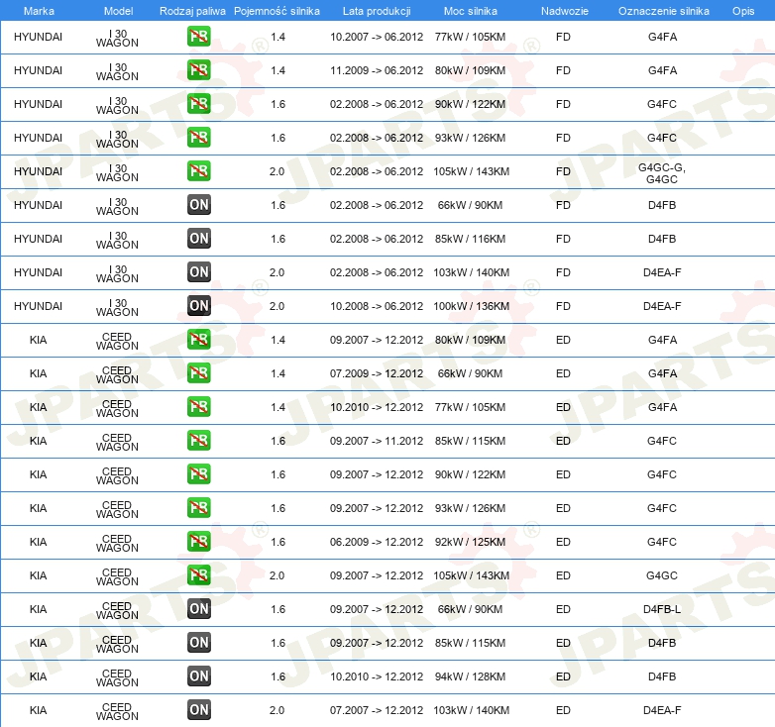Select the engine code cell 'G4GC-G, G4GC'
This screenshot has height=727, width=775.
[x=662, y=173]
